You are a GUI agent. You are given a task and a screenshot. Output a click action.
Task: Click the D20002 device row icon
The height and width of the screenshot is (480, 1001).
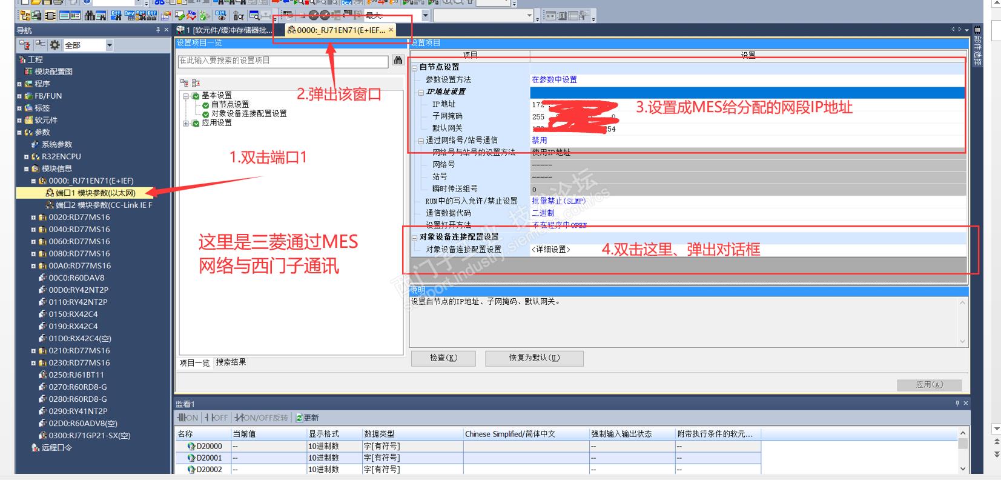pyautogui.click(x=191, y=469)
